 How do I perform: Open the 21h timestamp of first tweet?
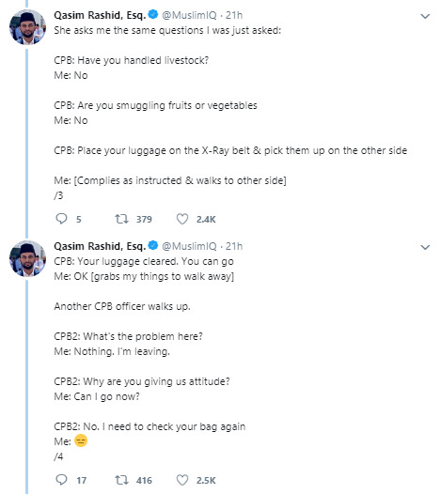coord(234,15)
